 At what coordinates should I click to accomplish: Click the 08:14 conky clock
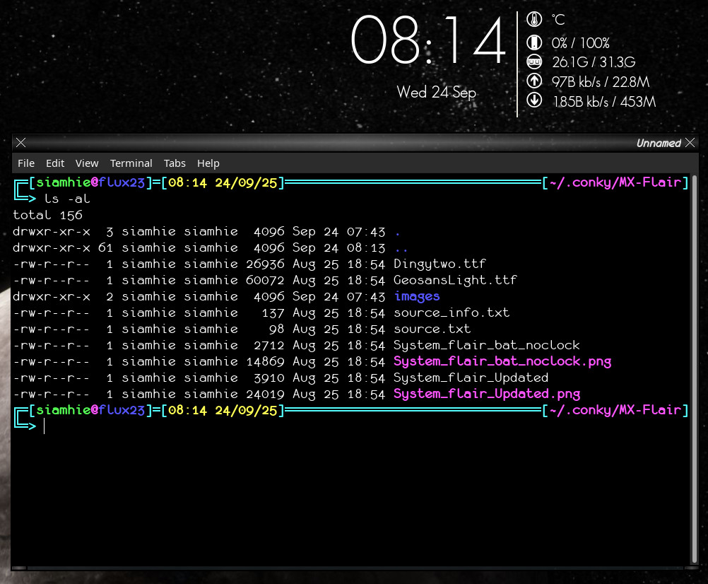[x=428, y=40]
